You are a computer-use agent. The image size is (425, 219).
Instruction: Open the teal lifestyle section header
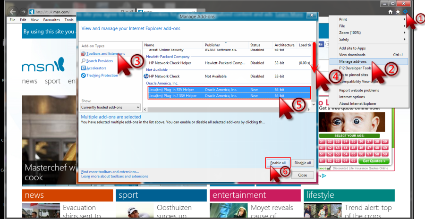click(349, 195)
